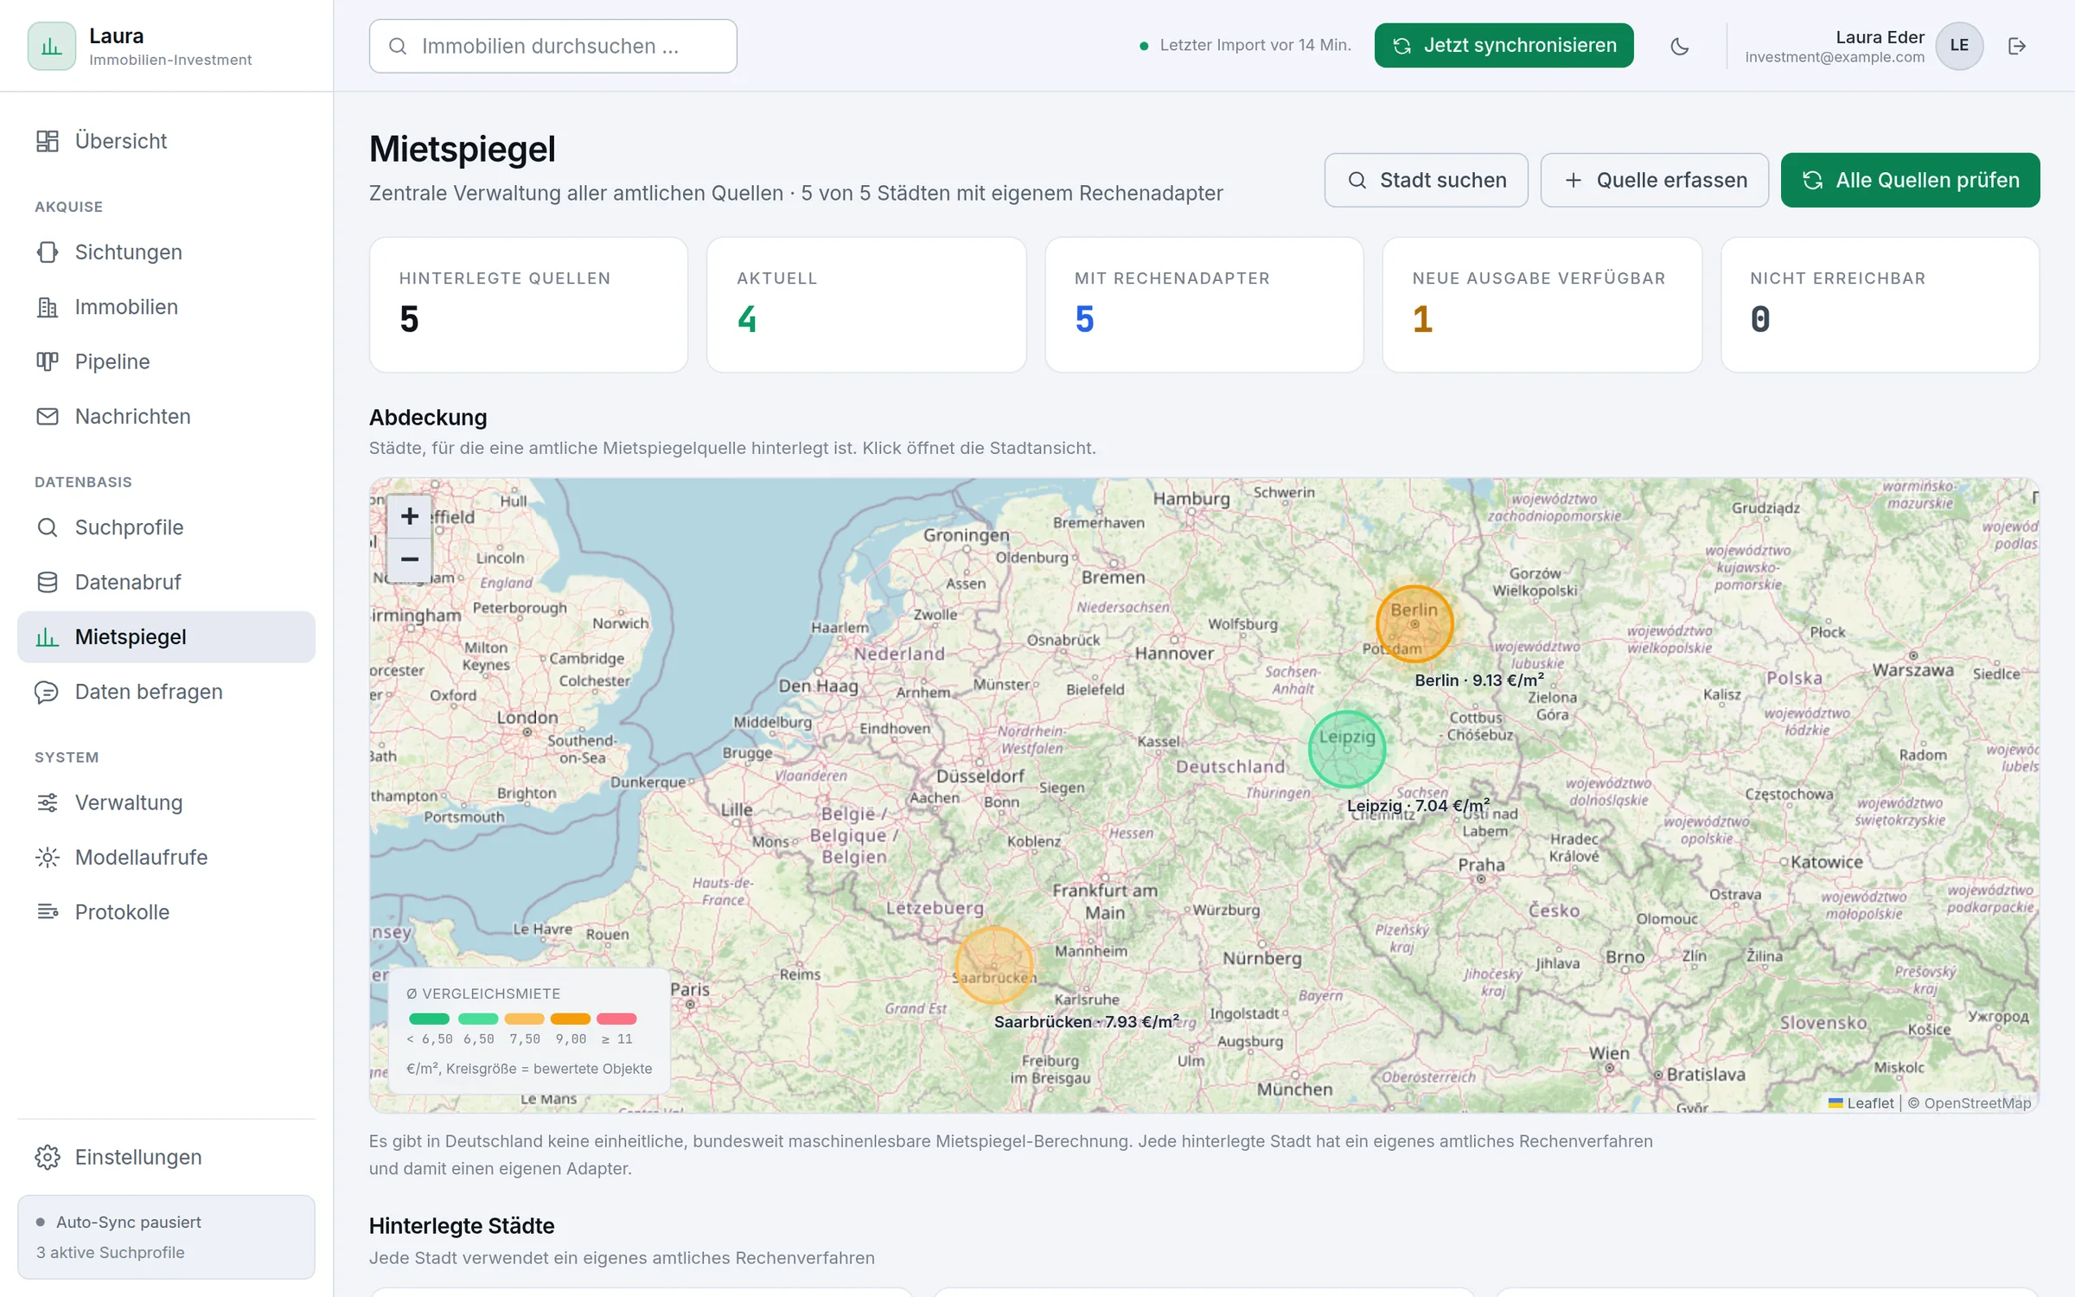The height and width of the screenshot is (1297, 2075).
Task: Select the Leipzig map circle marker
Action: (1347, 749)
